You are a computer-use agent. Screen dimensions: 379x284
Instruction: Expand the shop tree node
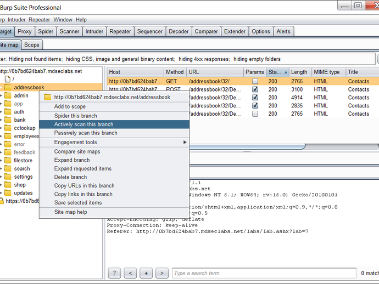[x=1, y=185]
